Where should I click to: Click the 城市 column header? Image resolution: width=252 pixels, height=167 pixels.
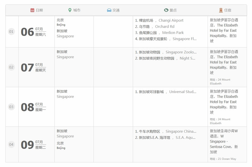(x=74, y=10)
